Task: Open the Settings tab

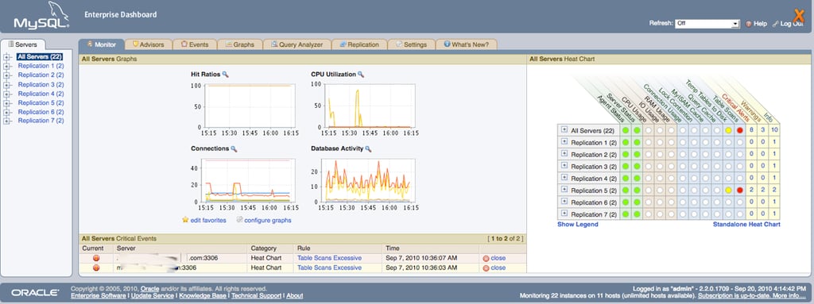Action: click(x=411, y=44)
